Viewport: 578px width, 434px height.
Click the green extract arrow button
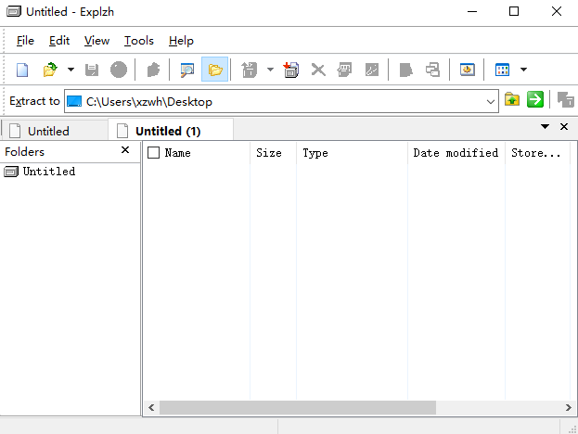tap(535, 100)
